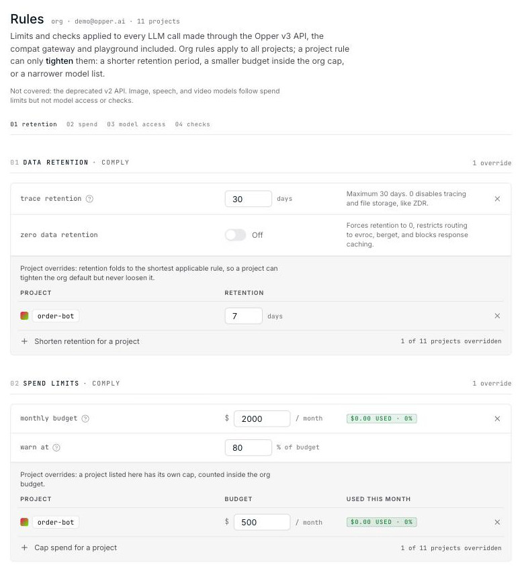
Task: Click '1 override' in Data Retention header
Action: tap(492, 163)
